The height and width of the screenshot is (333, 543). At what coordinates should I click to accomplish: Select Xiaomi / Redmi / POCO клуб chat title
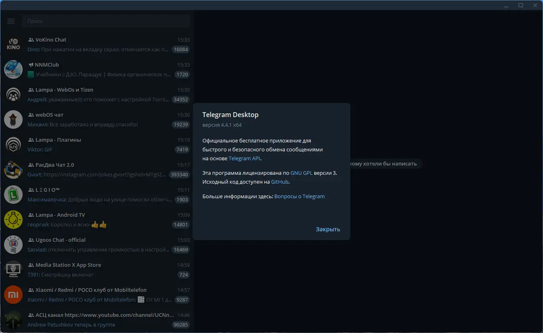tap(91, 290)
